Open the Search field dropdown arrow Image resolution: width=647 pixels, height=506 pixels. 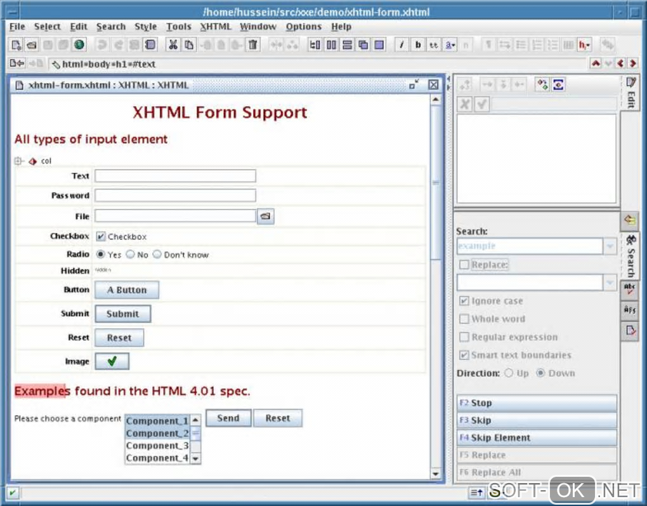(x=610, y=246)
